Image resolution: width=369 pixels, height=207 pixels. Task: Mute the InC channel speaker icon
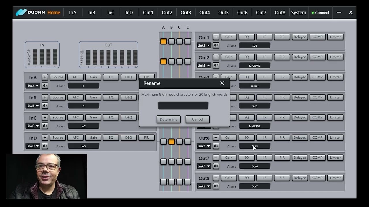(x=45, y=126)
